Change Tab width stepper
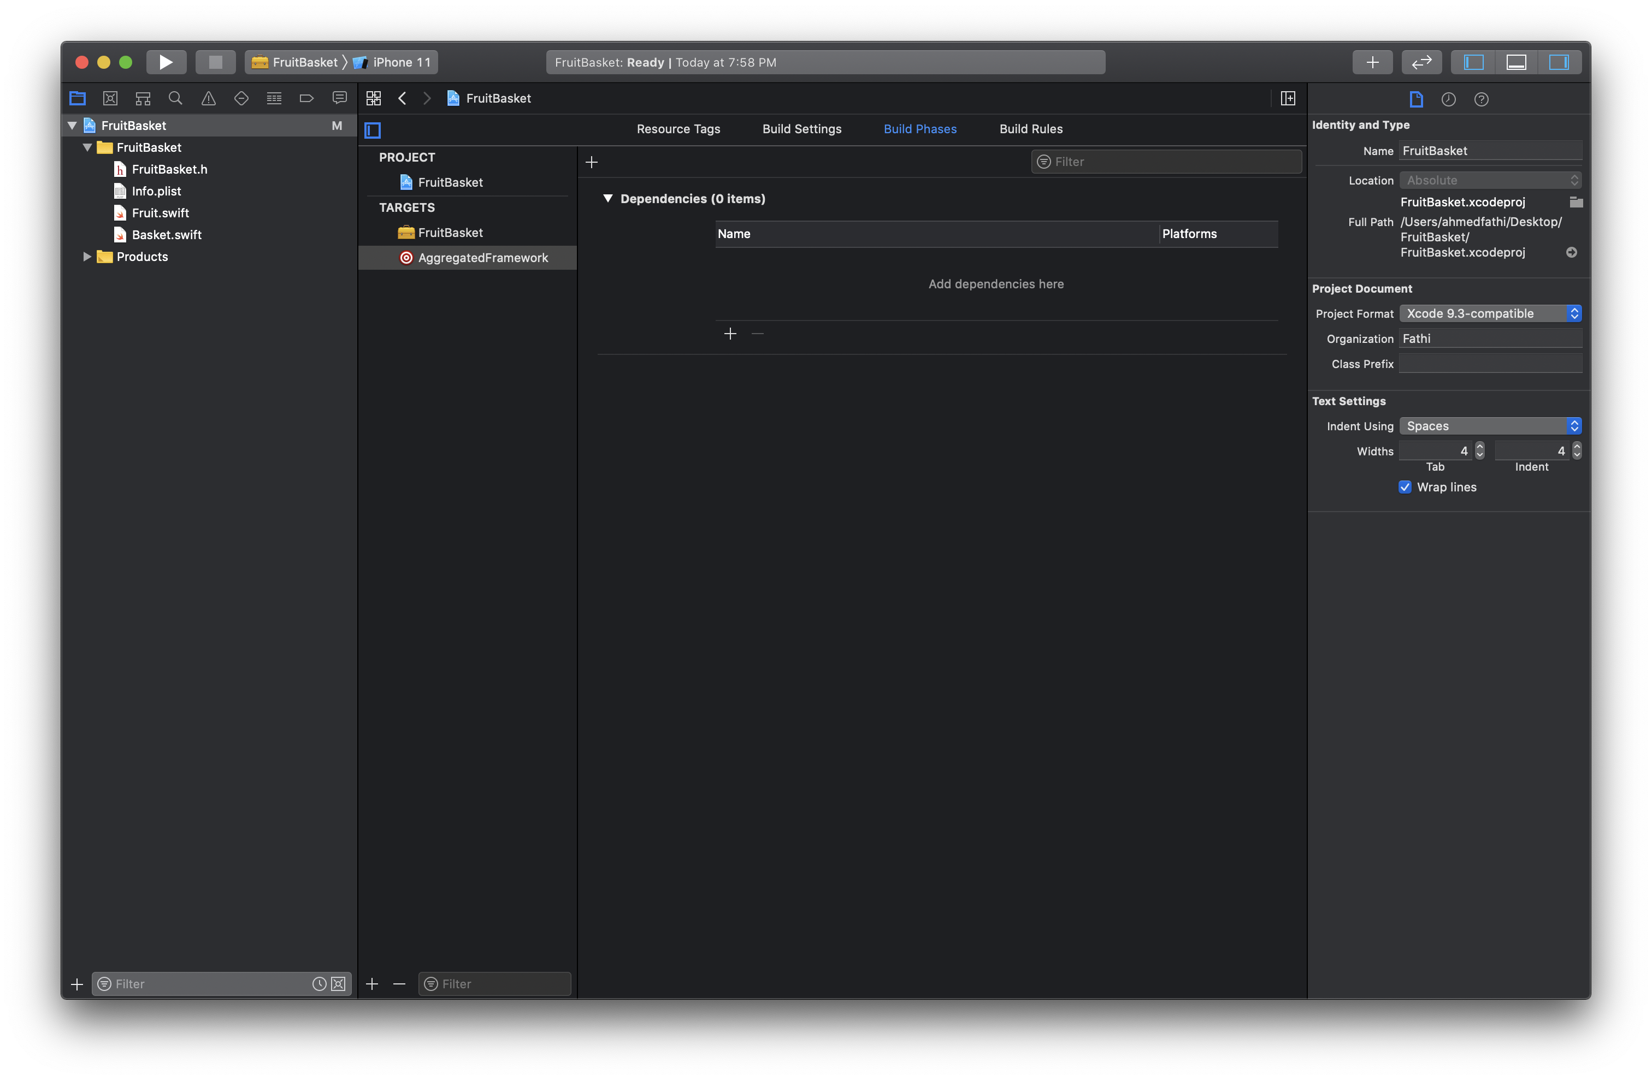1652x1080 pixels. [x=1480, y=451]
